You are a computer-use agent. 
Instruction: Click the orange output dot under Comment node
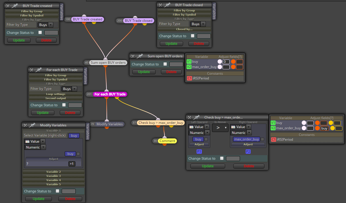[x=165, y=144]
